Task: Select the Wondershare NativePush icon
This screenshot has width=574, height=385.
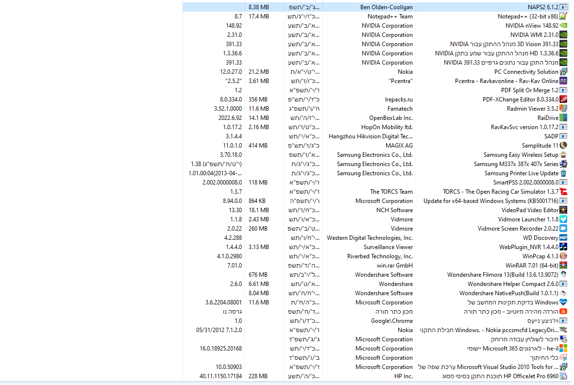Action: coord(563,293)
